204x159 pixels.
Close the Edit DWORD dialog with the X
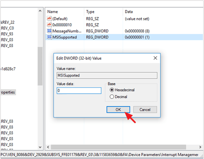(155, 58)
